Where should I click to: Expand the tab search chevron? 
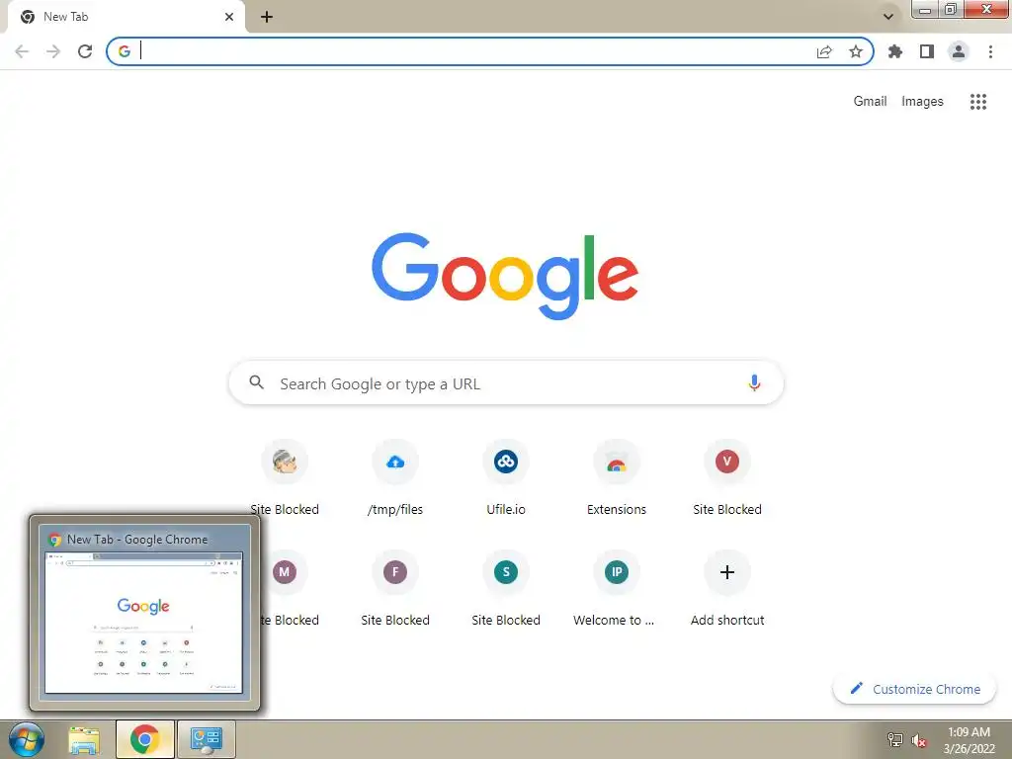(888, 17)
